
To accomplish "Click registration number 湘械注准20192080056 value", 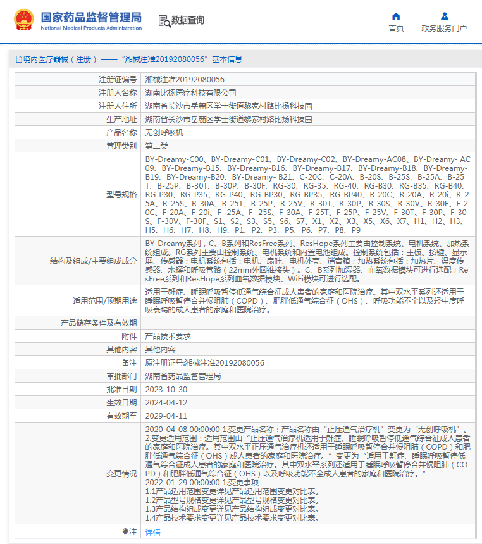I will coord(185,79).
